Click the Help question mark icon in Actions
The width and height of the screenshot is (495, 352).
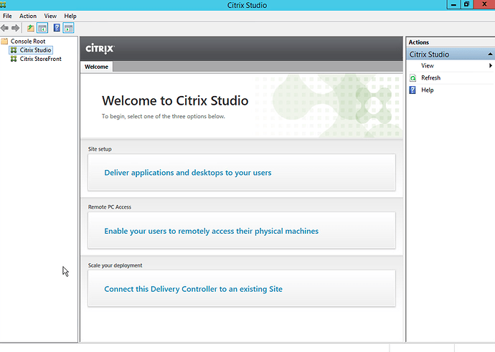pyautogui.click(x=412, y=90)
